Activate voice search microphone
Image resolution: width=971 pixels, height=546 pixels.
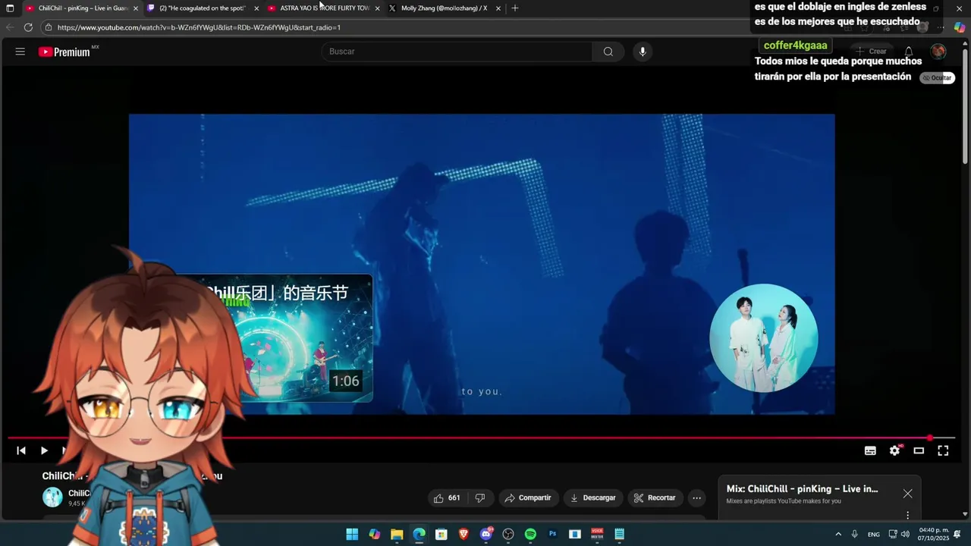pos(643,52)
